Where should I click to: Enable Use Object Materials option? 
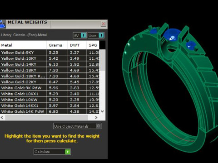[x=77, y=126]
